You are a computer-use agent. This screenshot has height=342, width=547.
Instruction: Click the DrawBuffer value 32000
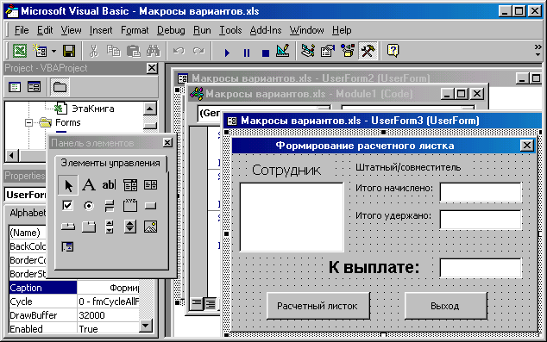click(x=109, y=315)
